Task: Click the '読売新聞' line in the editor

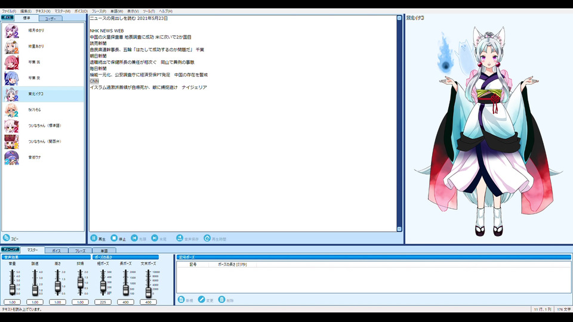Action: click(x=98, y=43)
